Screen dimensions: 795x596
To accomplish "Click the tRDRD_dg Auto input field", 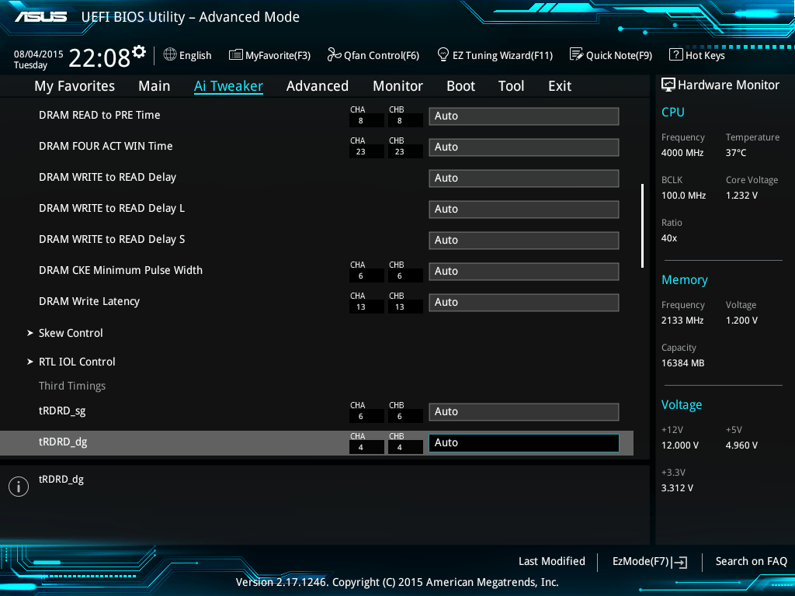I will [523, 442].
